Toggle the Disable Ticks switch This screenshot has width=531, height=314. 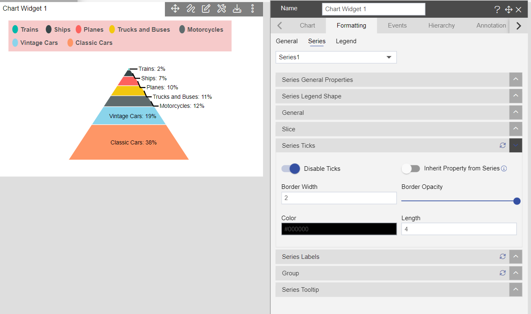click(291, 169)
